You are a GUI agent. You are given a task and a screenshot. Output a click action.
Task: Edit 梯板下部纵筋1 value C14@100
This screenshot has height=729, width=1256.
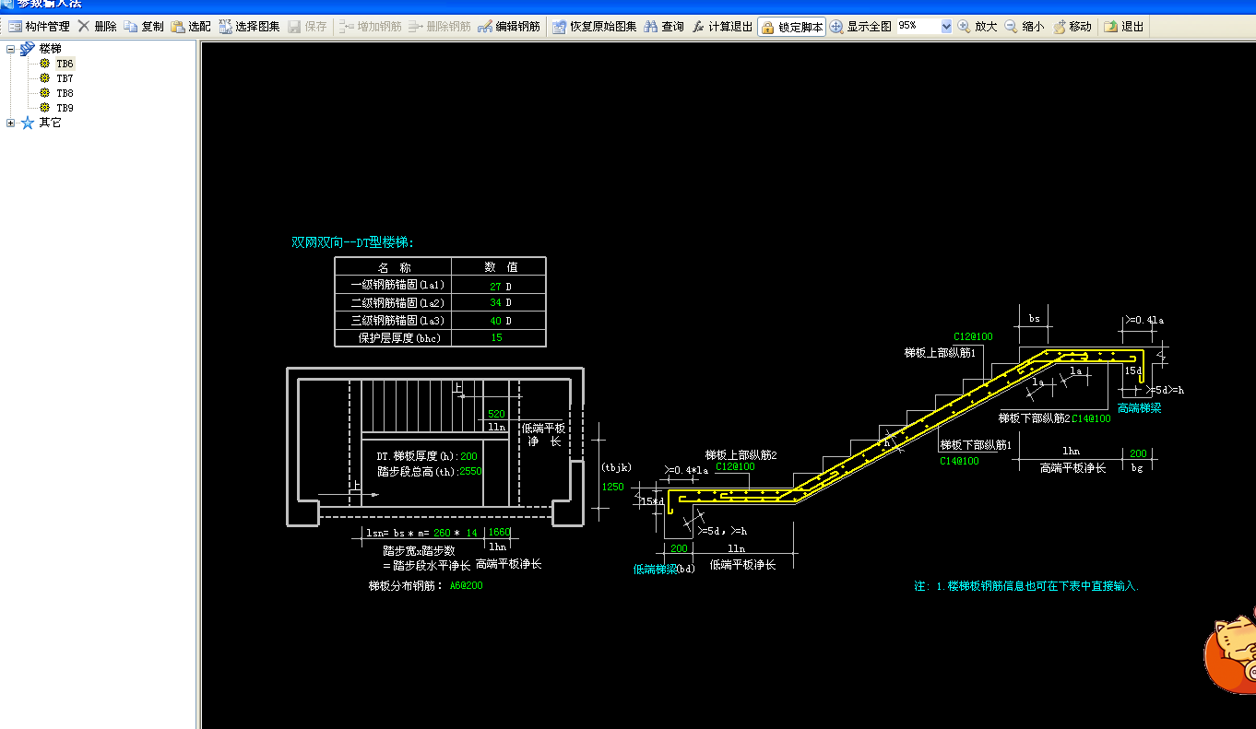coord(960,461)
